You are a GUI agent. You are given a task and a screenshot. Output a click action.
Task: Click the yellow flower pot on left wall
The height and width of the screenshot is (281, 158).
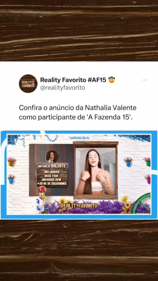pyautogui.click(x=11, y=162)
